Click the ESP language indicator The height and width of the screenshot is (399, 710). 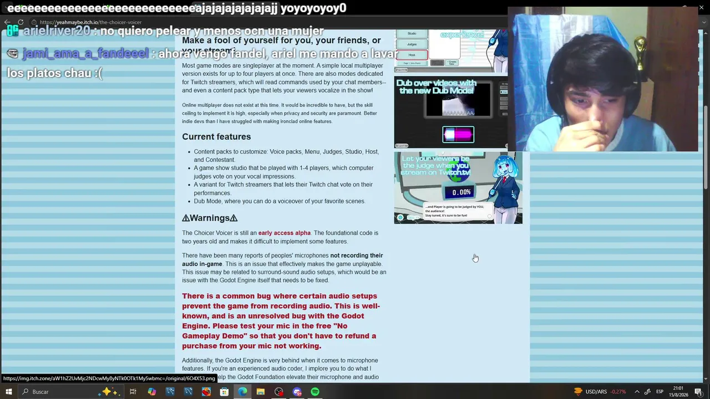660,392
